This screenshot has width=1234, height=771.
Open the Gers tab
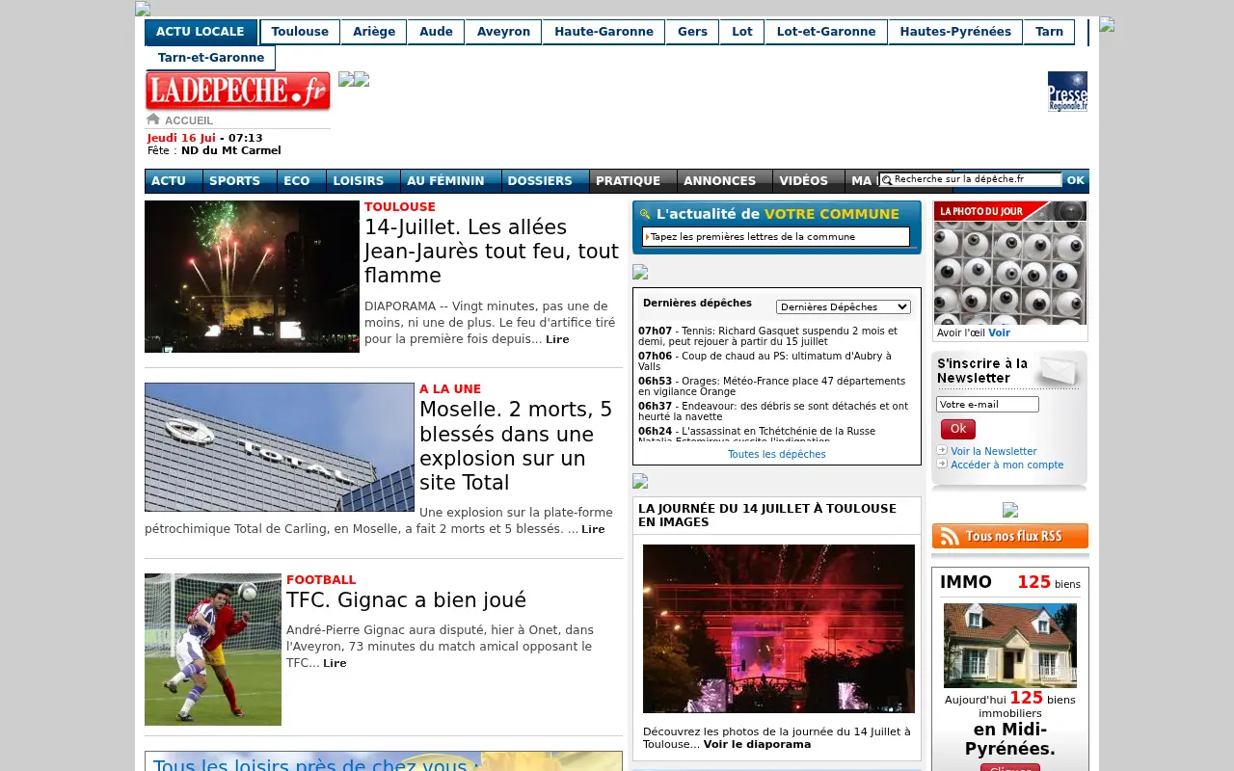[x=692, y=32]
